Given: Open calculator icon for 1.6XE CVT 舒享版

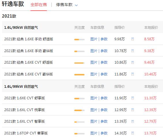Looking at the screenshot, I should click(132, 98).
